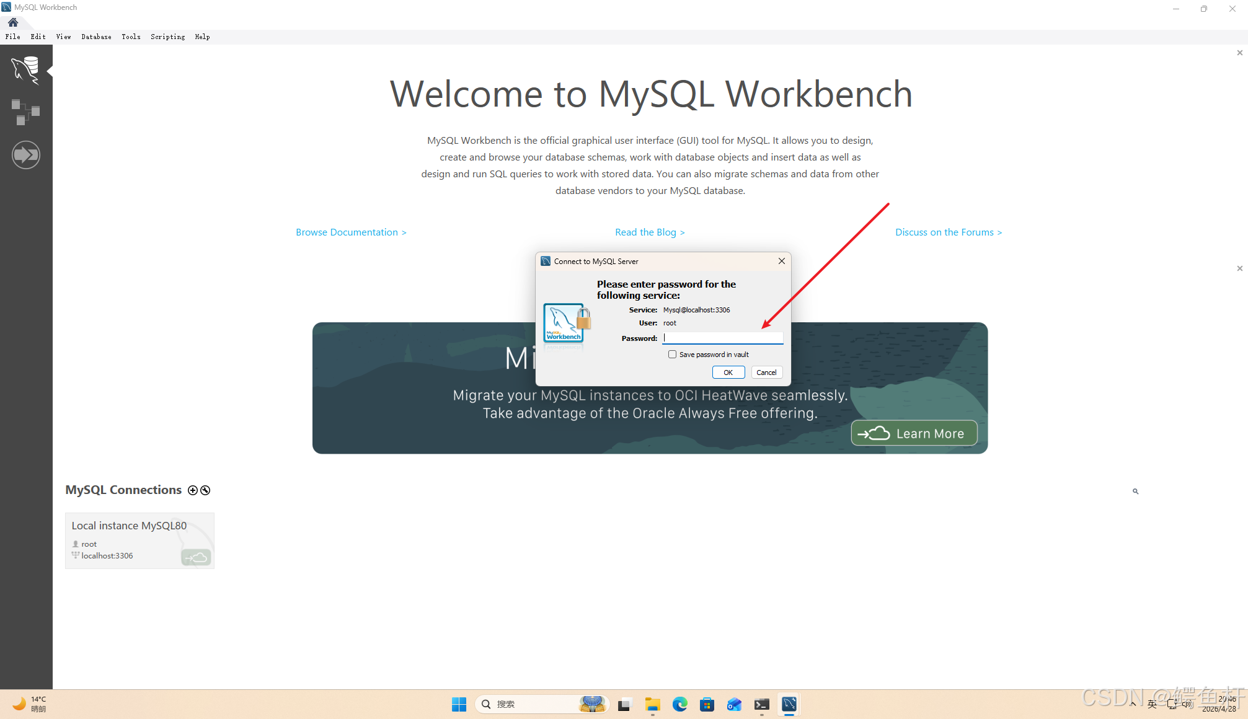Open Microsoft Store from the taskbar

(707, 704)
